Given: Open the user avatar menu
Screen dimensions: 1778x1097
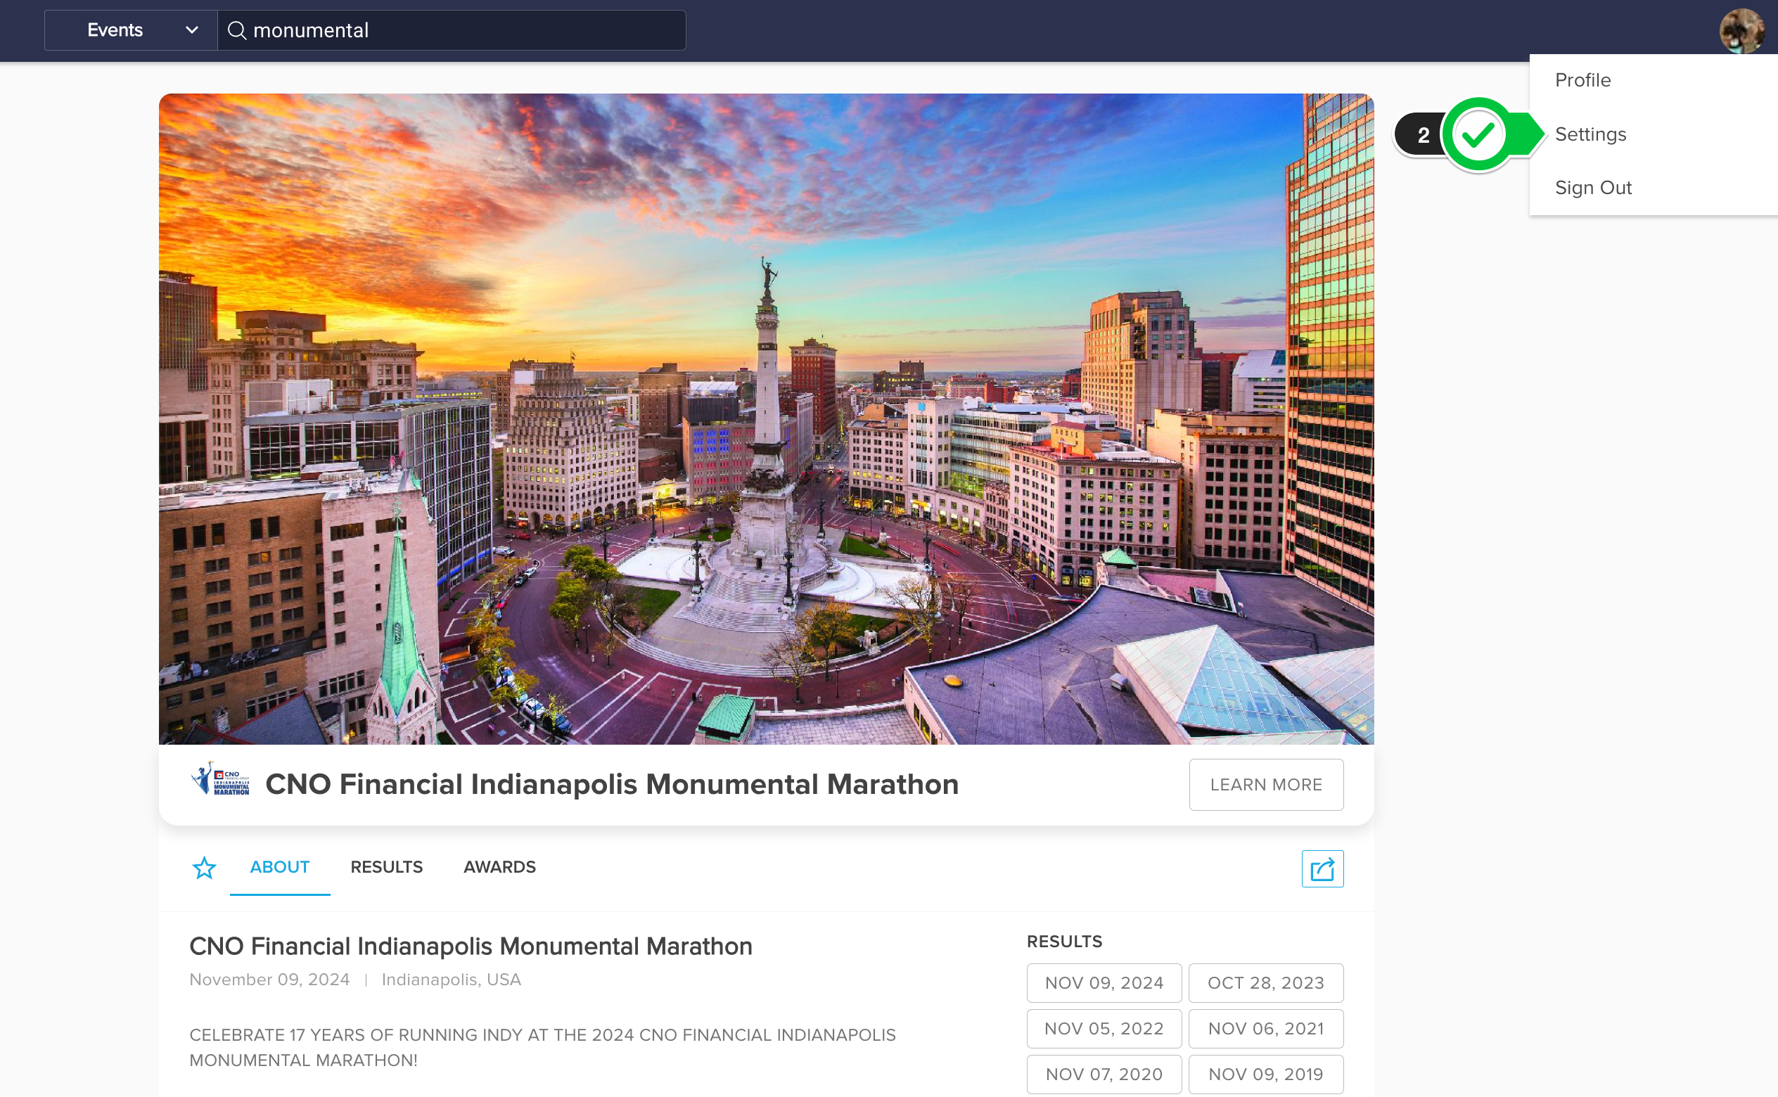Looking at the screenshot, I should 1741,30.
